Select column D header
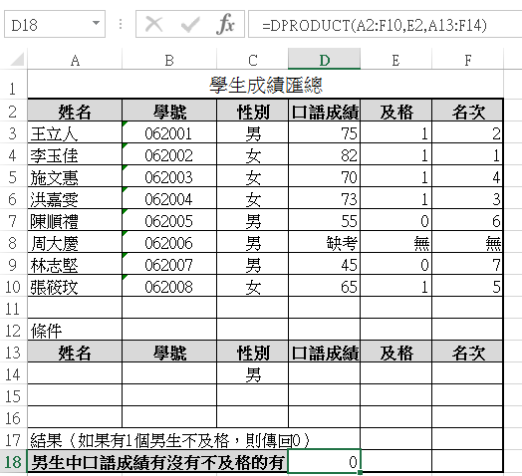 (x=324, y=60)
